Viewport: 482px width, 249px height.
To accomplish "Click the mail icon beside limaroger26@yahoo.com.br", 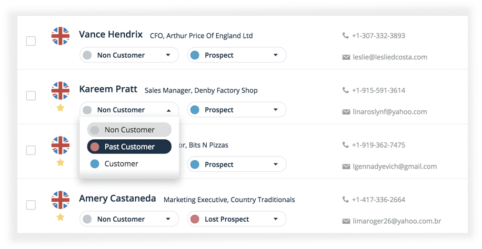I will (x=346, y=221).
